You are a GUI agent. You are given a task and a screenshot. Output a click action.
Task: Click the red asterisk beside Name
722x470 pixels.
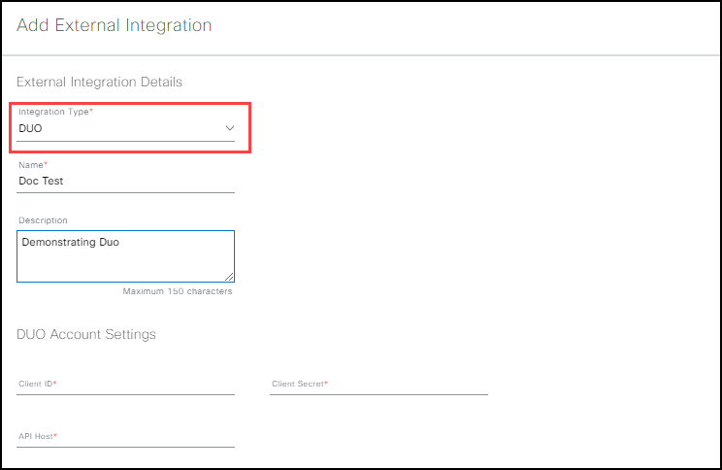(46, 163)
